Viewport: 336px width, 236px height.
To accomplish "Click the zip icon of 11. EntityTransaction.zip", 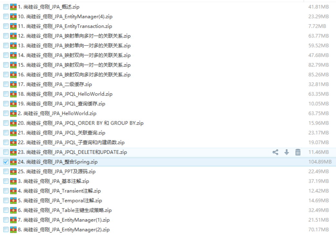I will [13, 26].
